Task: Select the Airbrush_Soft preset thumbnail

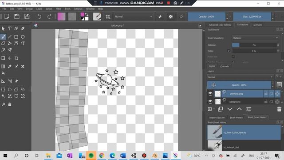Action: click(x=215, y=145)
